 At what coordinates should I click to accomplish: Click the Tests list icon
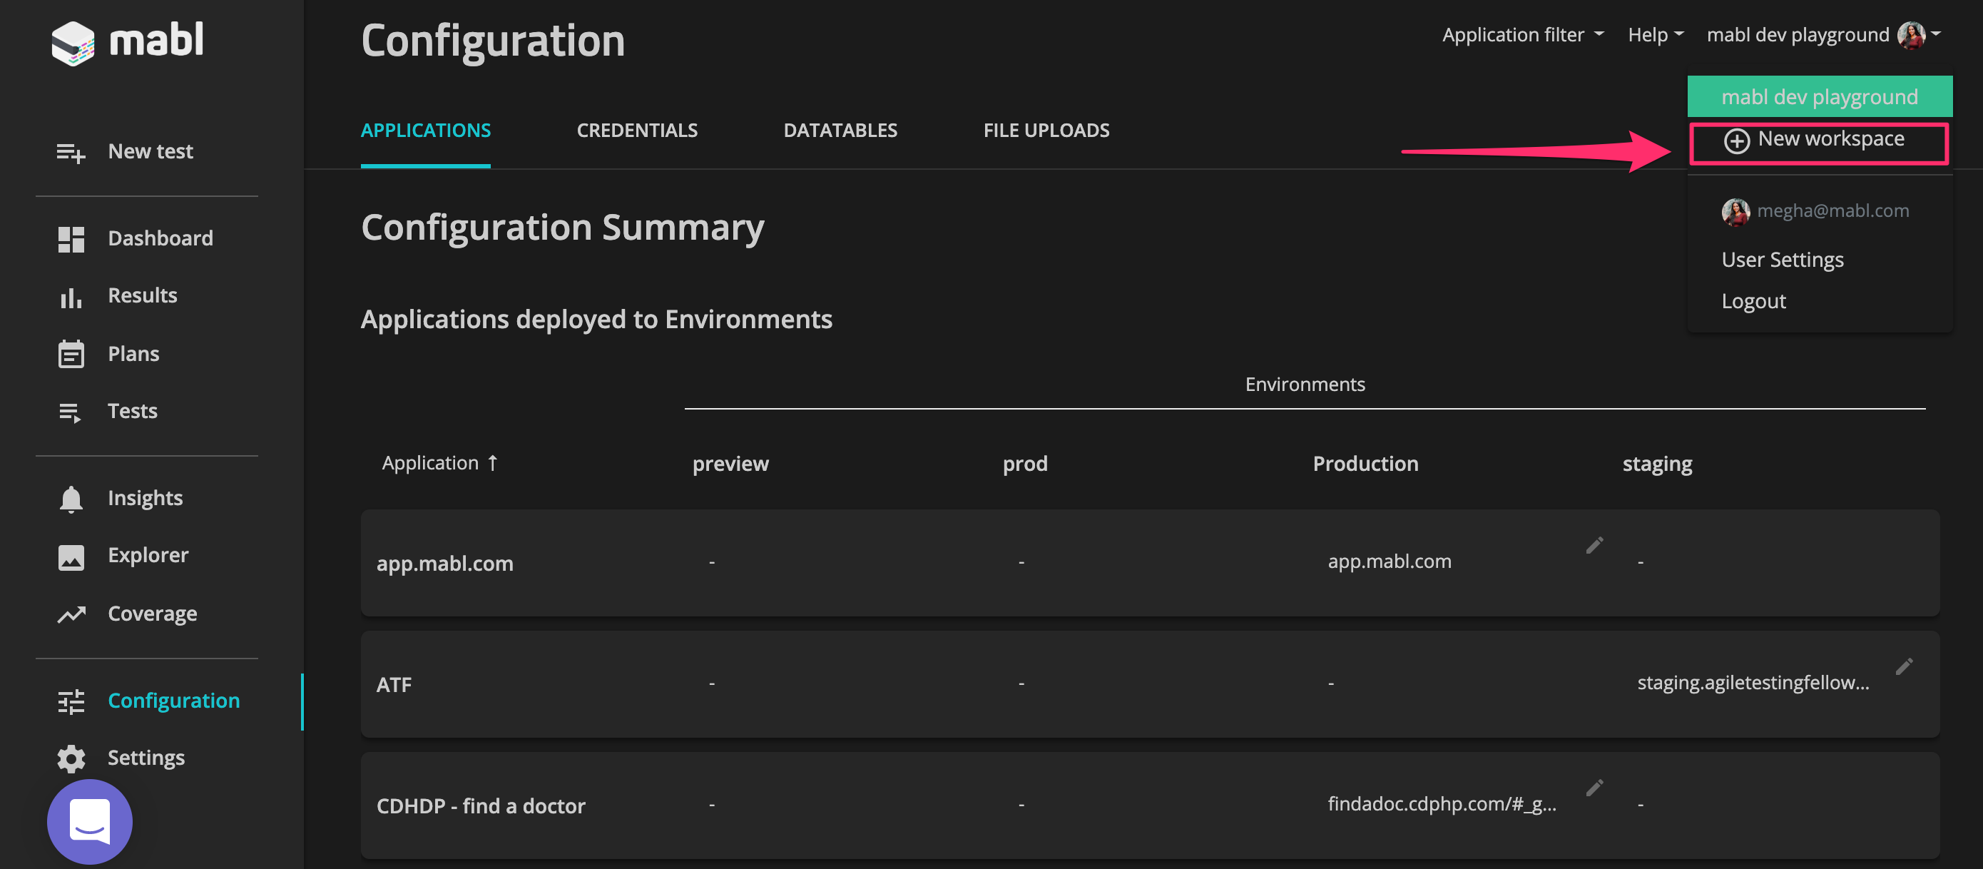click(x=70, y=412)
